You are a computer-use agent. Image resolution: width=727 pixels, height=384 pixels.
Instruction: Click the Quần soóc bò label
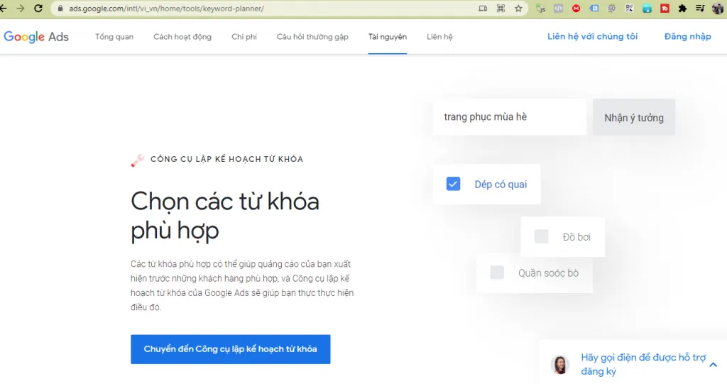[x=549, y=273]
